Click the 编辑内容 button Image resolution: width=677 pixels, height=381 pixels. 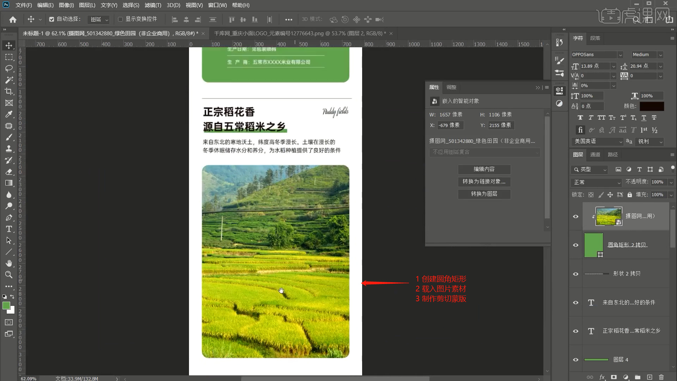(x=484, y=169)
